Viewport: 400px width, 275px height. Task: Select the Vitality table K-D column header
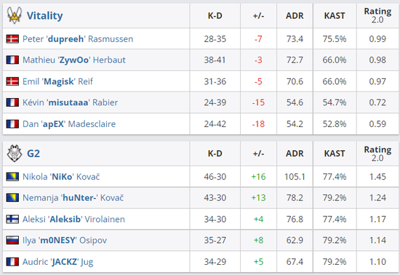pyautogui.click(x=215, y=16)
